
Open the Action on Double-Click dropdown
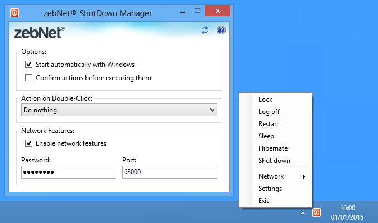[x=119, y=110]
